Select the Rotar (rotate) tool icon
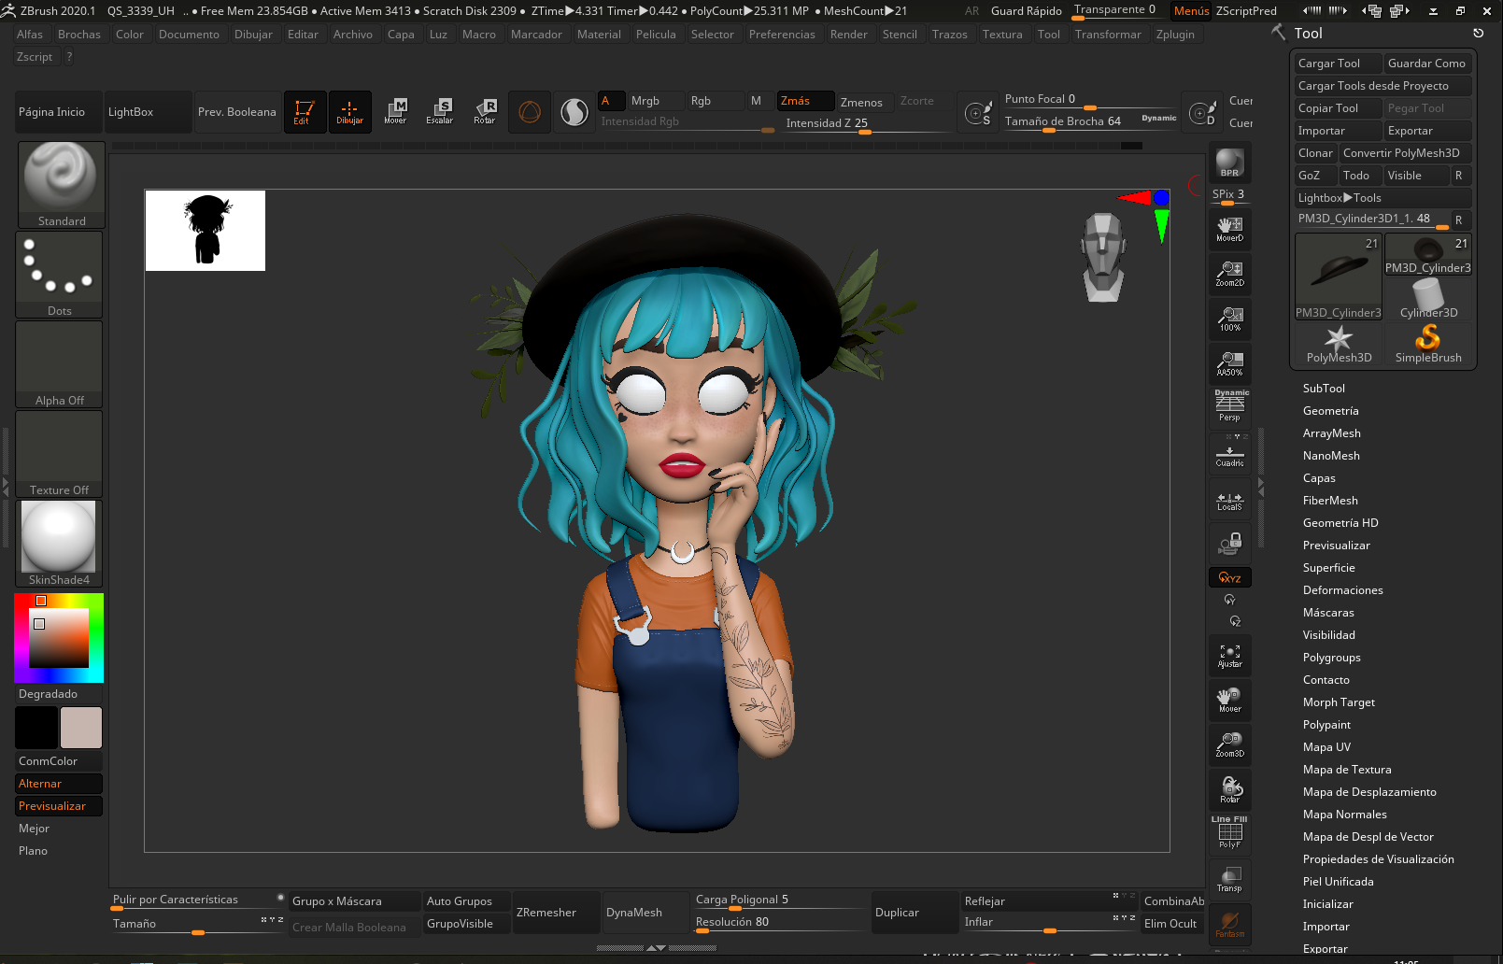Viewport: 1503px width, 964px height. pyautogui.click(x=484, y=111)
